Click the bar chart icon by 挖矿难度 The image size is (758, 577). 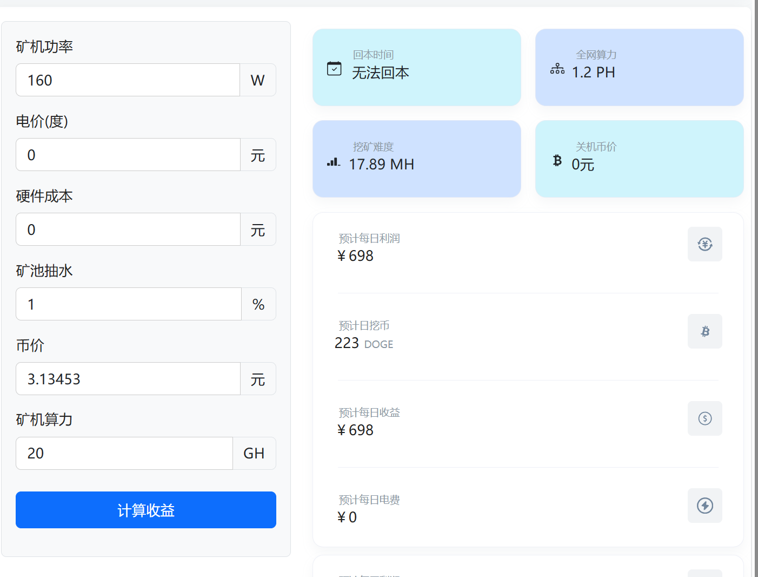tap(334, 161)
